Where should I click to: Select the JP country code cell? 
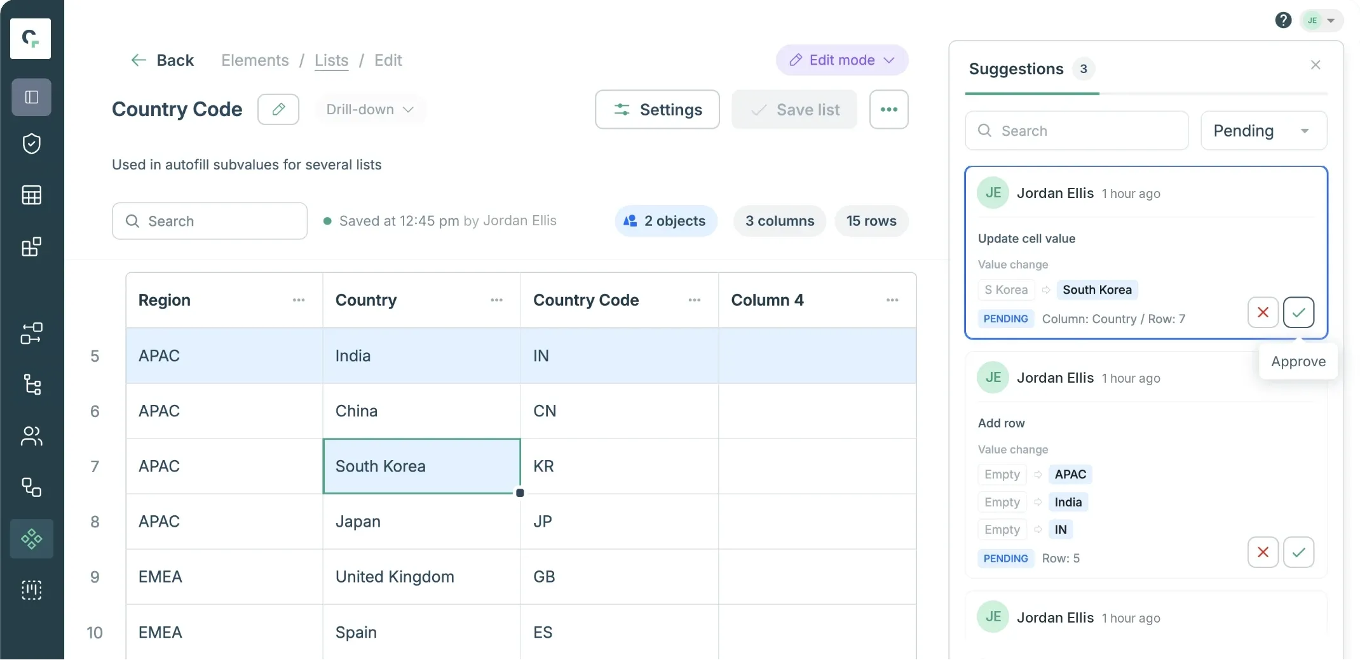620,521
